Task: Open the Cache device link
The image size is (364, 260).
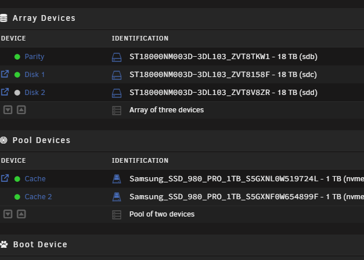Action: (35, 179)
